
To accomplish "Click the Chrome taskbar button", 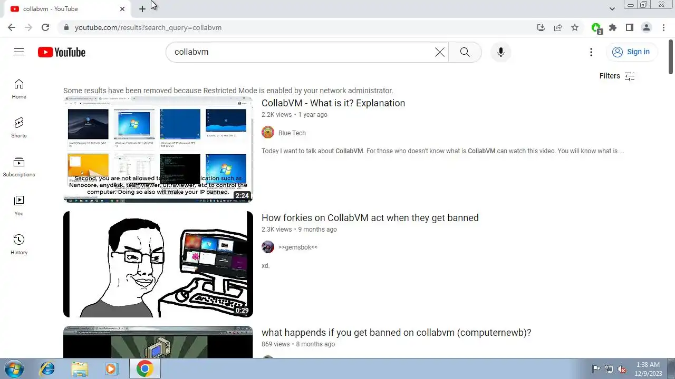I will tap(144, 369).
